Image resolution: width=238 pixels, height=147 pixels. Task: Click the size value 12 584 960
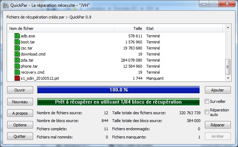click(133, 66)
